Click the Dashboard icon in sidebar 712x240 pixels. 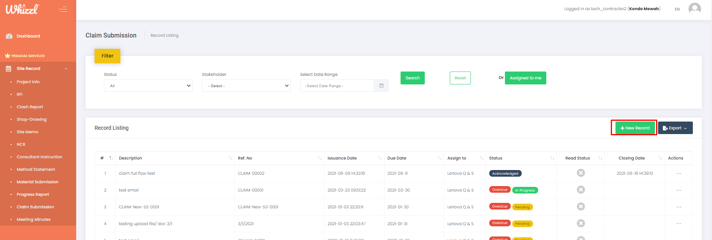coord(9,36)
